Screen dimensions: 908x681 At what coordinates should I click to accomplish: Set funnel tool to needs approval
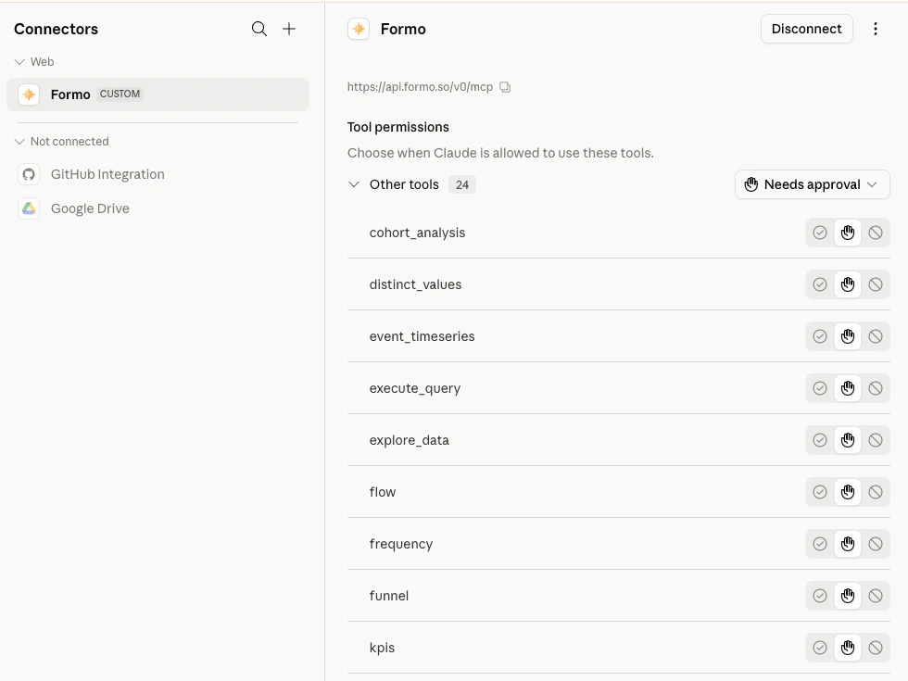click(847, 596)
